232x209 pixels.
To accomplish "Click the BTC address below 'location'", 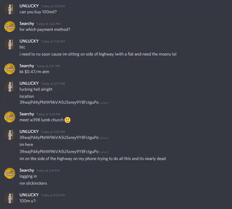I will pyautogui.click(x=59, y=102).
